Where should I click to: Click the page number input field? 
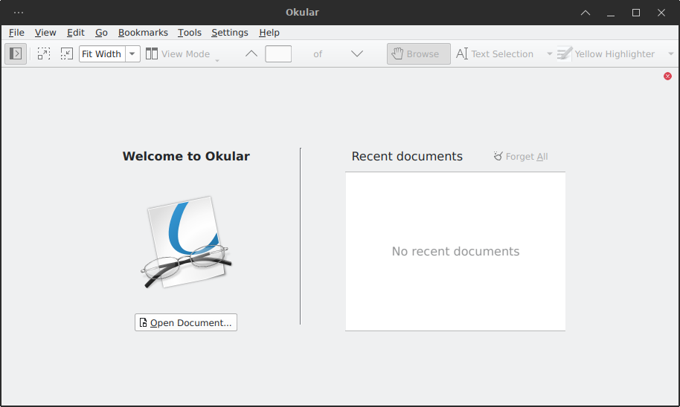(x=278, y=53)
